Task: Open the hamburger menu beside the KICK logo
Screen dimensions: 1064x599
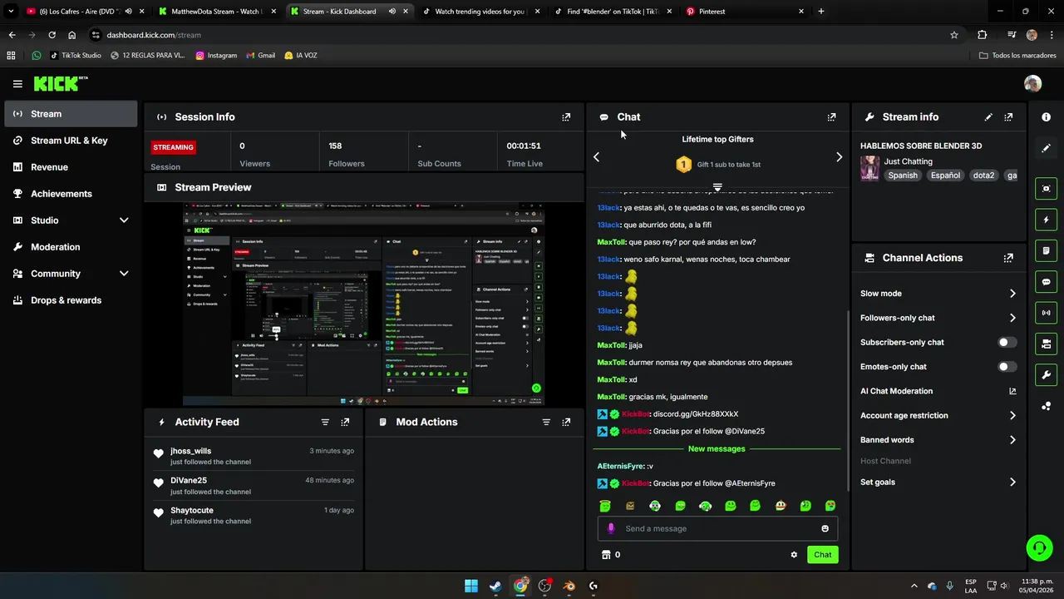Action: click(17, 84)
